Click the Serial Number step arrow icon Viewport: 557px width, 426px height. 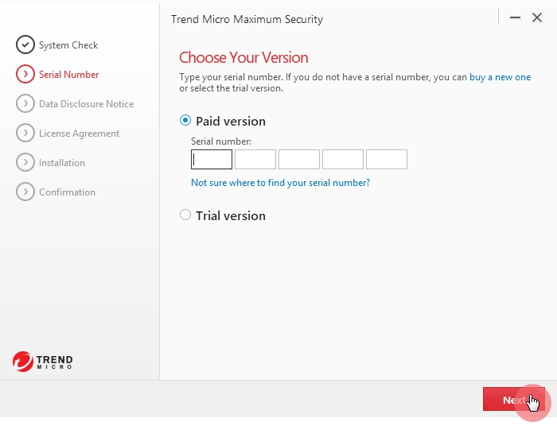[x=25, y=74]
